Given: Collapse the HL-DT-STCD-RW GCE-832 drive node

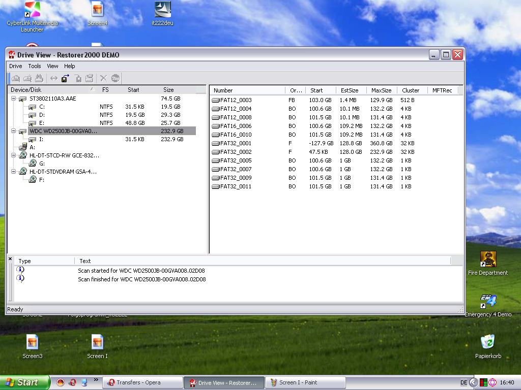Looking at the screenshot, I should coord(14,155).
